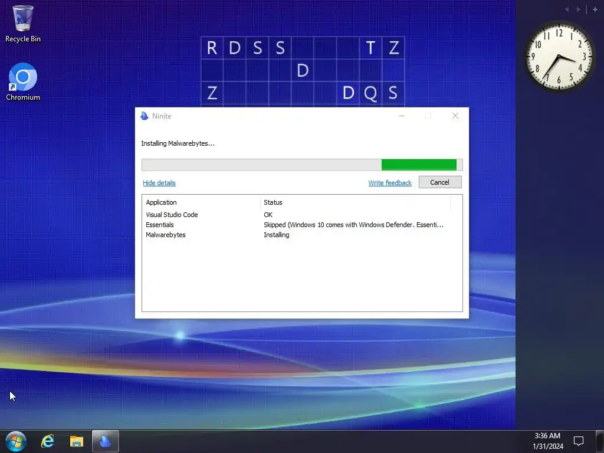Launch Internet Explorer from taskbar
Viewport: 604px width, 453px height.
point(47,441)
